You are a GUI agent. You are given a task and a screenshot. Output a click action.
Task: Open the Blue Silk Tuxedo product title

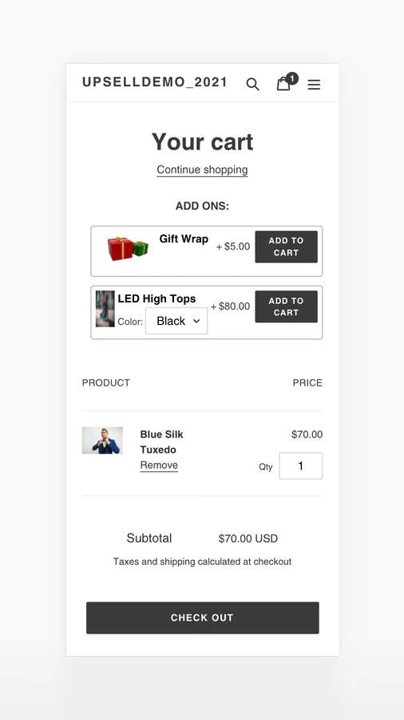162,442
